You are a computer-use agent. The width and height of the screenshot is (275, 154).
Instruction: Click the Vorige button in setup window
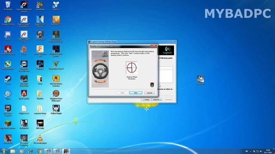tap(146, 100)
